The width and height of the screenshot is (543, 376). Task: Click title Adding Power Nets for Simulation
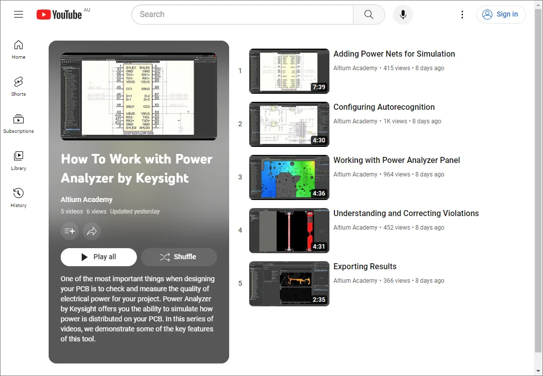(x=394, y=54)
